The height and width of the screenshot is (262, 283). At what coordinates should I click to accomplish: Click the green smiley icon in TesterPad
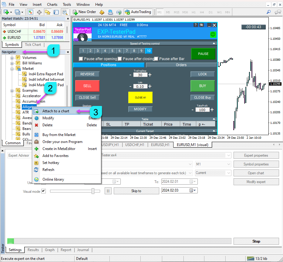click(213, 34)
